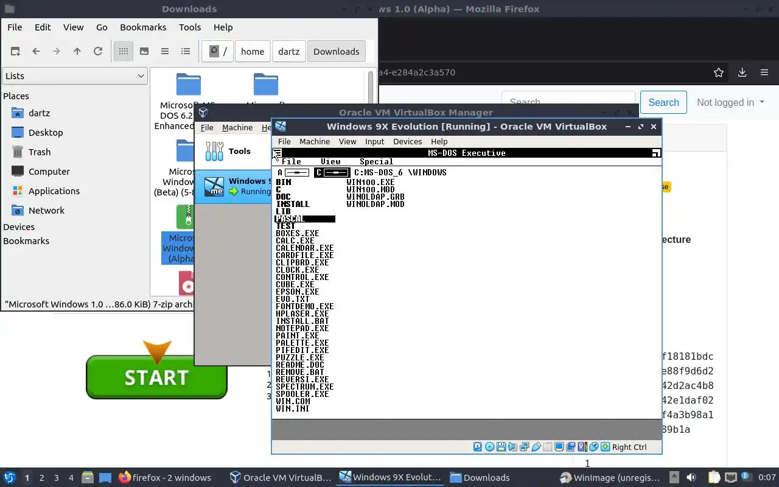Click the Downloads breadcrumb button
Image resolution: width=779 pixels, height=487 pixels.
tap(337, 51)
